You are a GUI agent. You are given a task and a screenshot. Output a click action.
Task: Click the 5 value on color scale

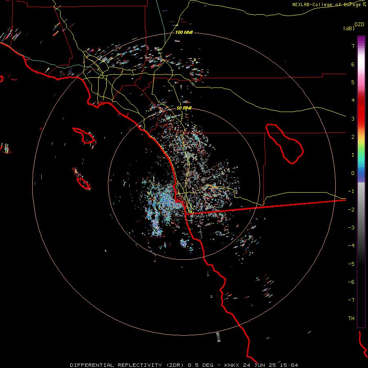[353, 82]
